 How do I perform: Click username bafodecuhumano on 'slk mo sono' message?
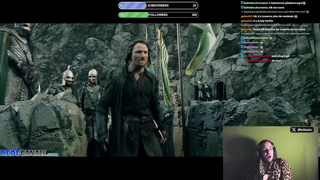pos(256,8)
